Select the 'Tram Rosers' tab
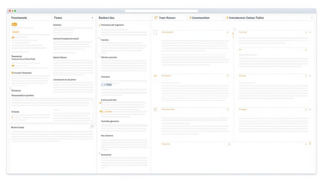 [167, 18]
